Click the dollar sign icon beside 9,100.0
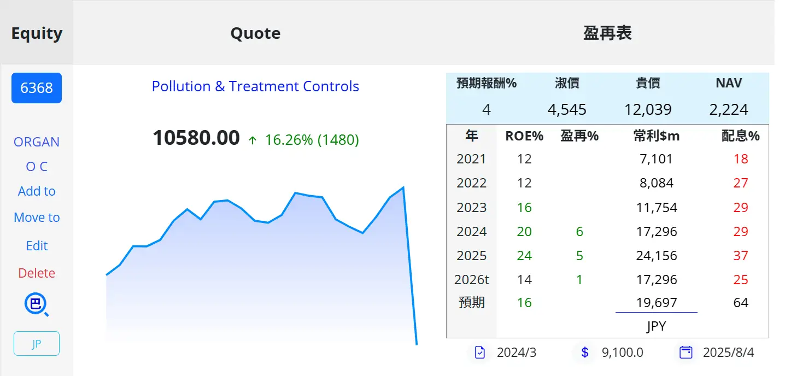Image resolution: width=785 pixels, height=376 pixels. tap(584, 352)
